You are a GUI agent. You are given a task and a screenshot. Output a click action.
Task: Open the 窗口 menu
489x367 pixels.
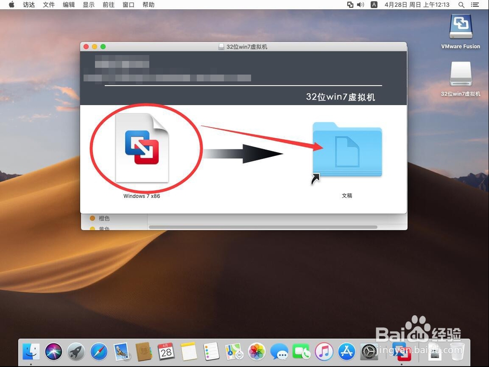pyautogui.click(x=129, y=5)
